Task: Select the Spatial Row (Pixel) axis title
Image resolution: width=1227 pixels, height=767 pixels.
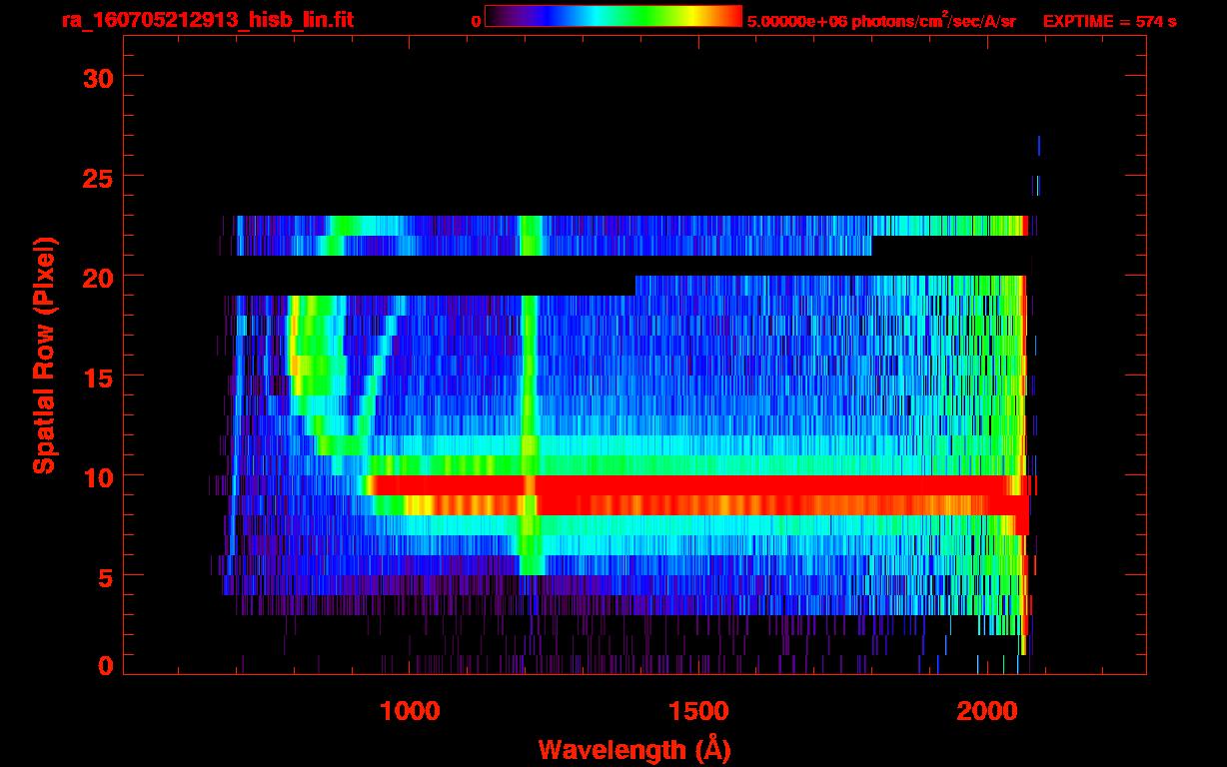Action: [x=43, y=355]
